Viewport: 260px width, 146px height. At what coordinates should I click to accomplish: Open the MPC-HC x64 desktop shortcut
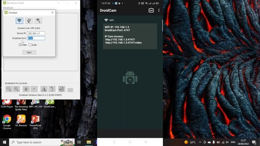[x=35, y=104]
